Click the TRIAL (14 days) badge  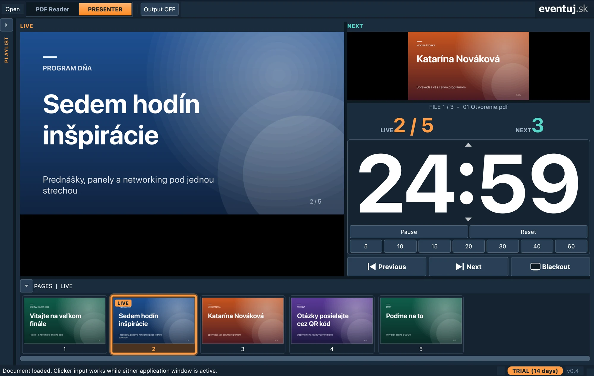click(535, 371)
